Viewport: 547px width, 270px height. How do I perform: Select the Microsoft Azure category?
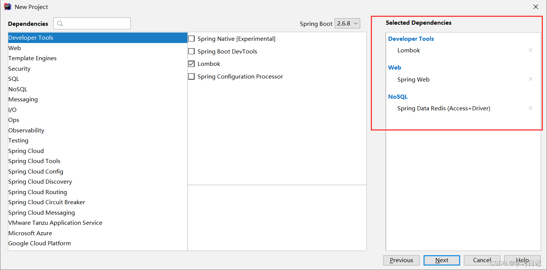tap(98, 233)
